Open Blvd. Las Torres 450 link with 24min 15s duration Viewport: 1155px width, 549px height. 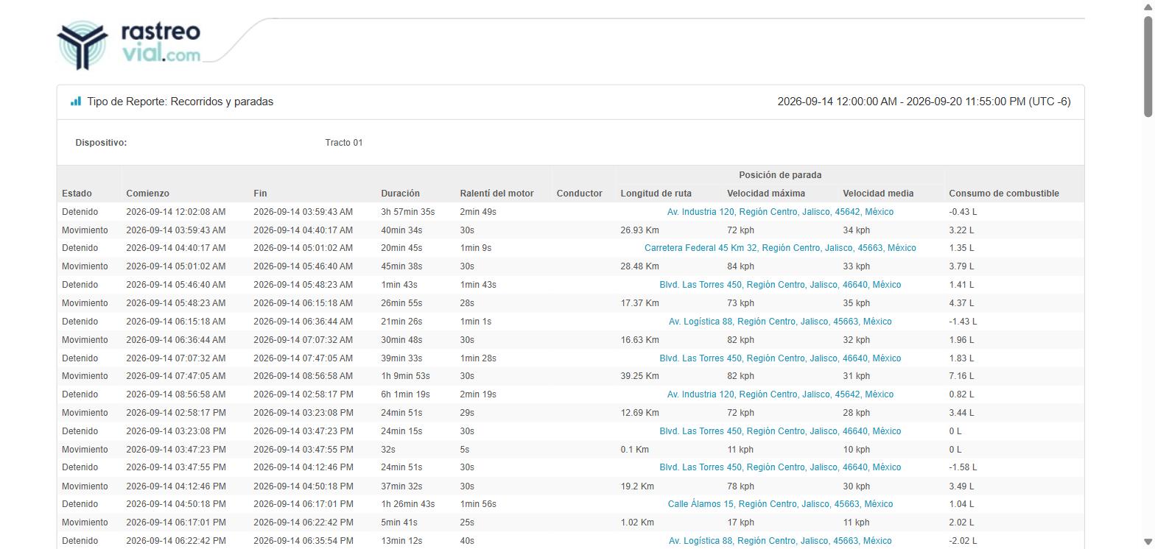(x=780, y=431)
